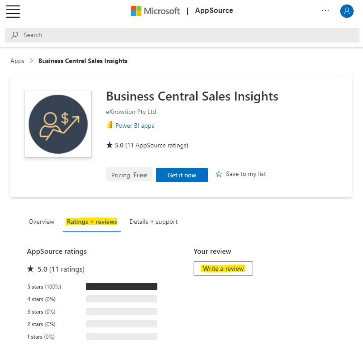Click the search magnifier icon
363x352 pixels.
click(14, 35)
